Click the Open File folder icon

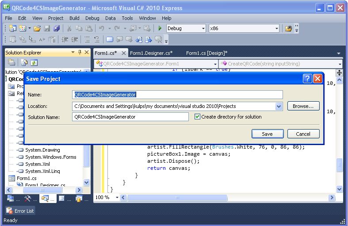click(37, 28)
